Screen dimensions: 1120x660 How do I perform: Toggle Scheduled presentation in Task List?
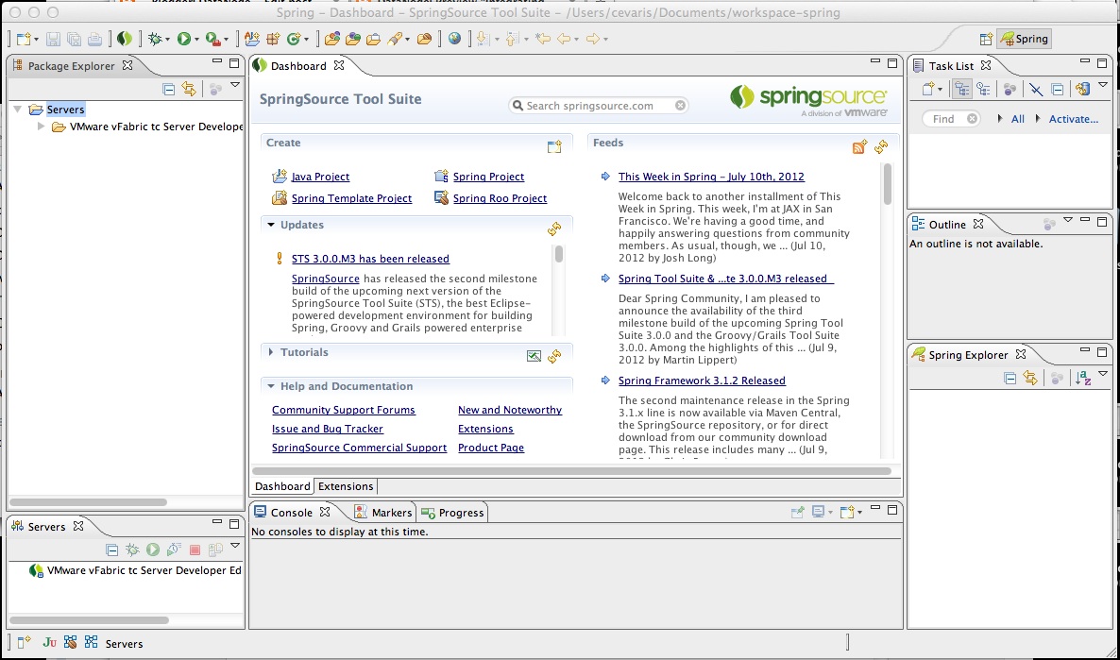984,90
